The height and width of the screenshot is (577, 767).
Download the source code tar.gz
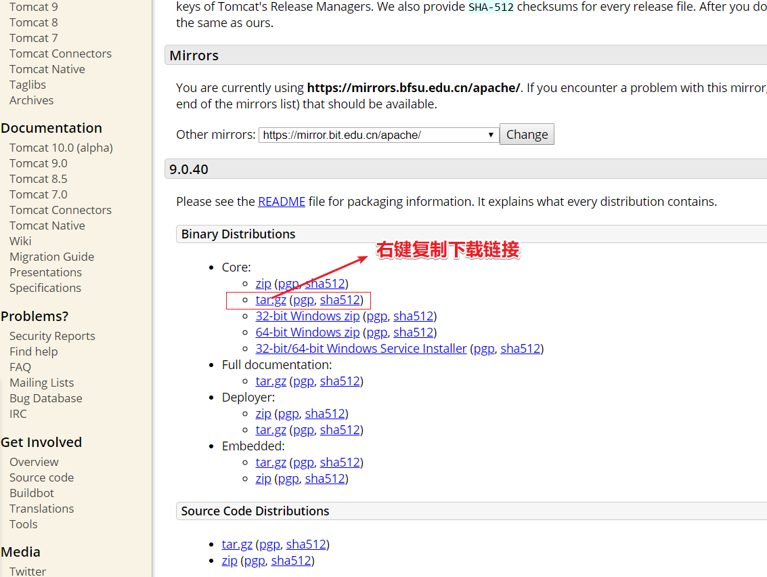(x=237, y=544)
